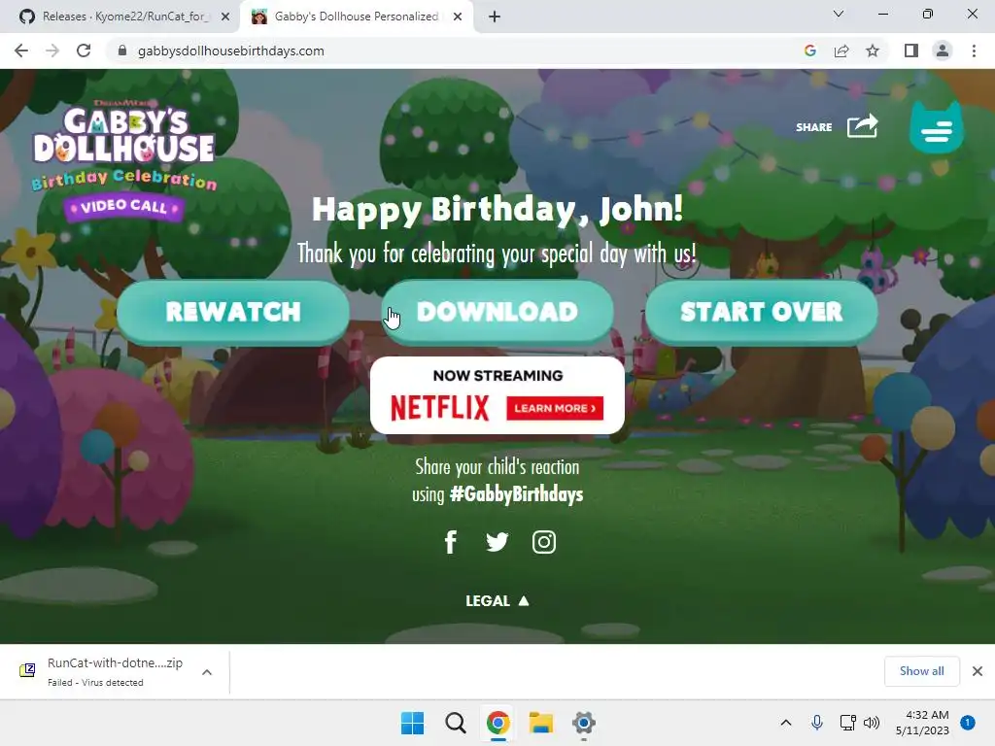Show hidden system tray icons

[x=785, y=722]
